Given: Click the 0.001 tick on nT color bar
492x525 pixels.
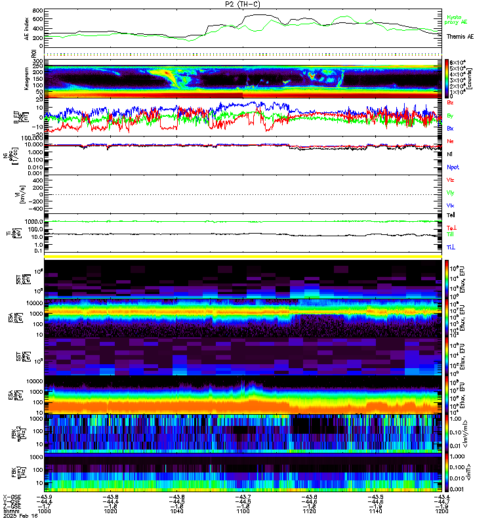Looking at the screenshot, I should pos(457,489).
